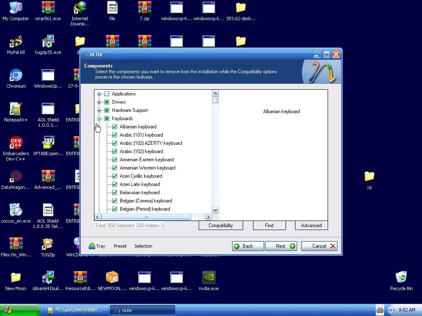Open tugzip35.exe installer icon
The width and height of the screenshot is (422, 316).
48,44
